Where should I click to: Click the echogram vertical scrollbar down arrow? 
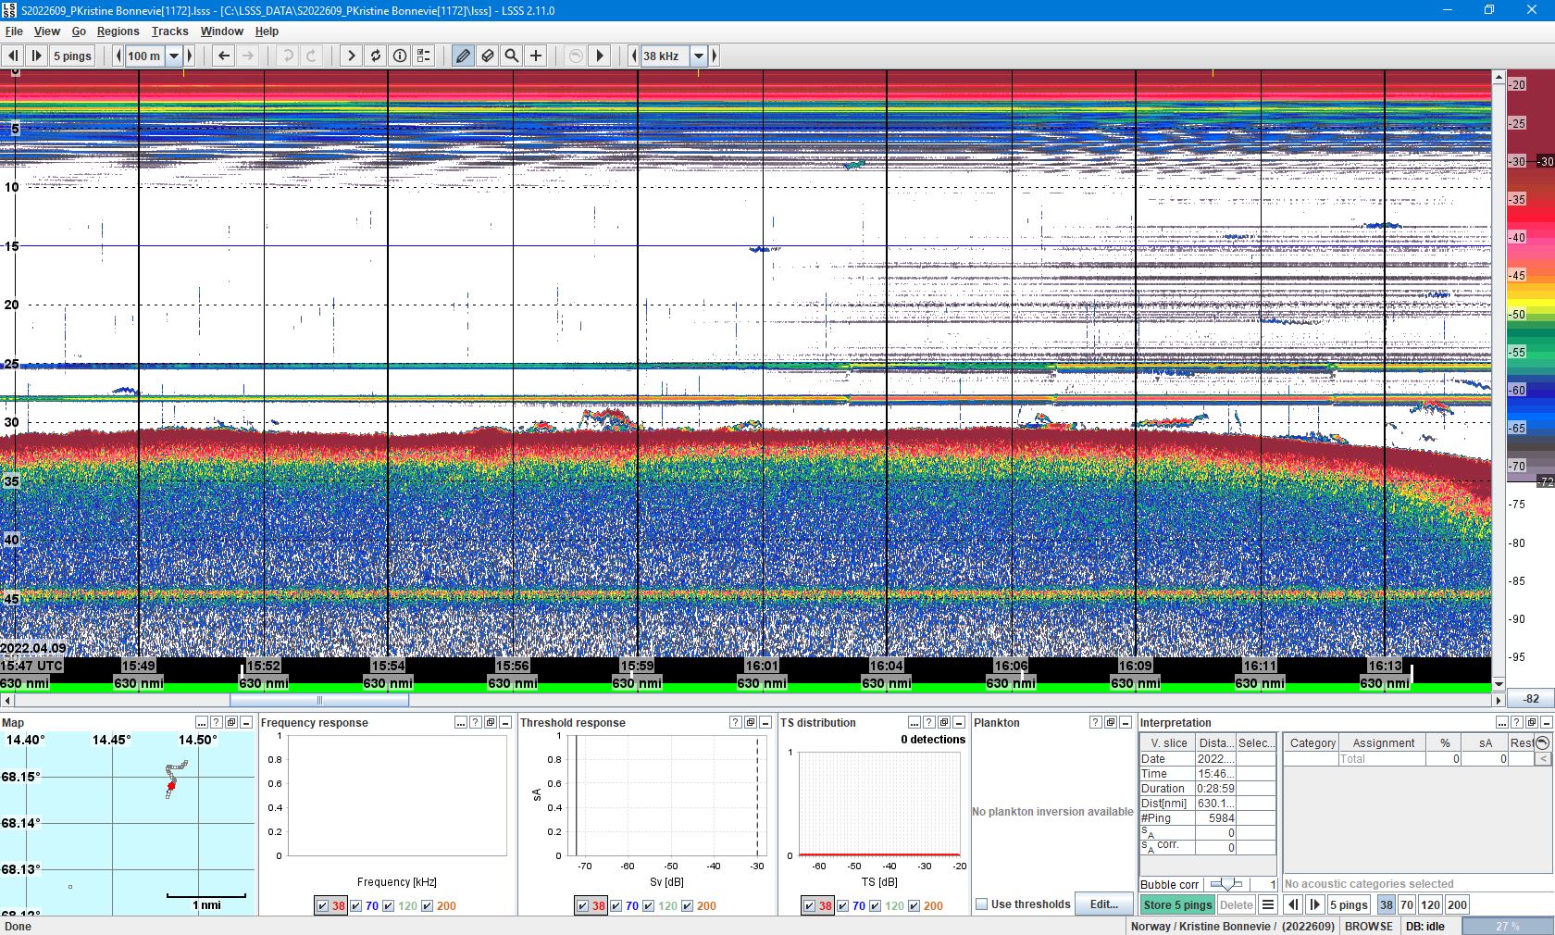coord(1499,684)
